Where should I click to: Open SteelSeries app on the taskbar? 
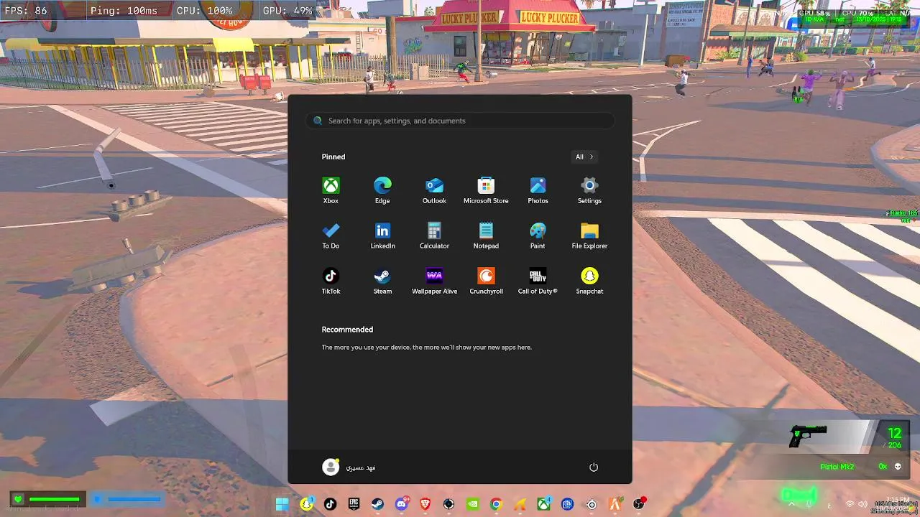point(592,504)
